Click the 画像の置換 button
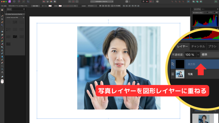Viewport: 219px width, 123px height. pyautogui.click(x=35, y=6)
